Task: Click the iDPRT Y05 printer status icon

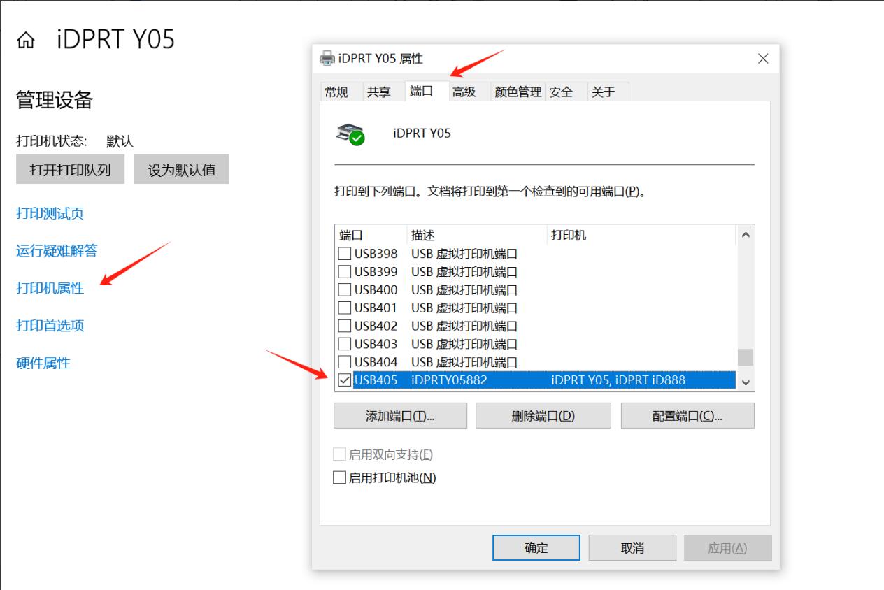Action: click(x=350, y=134)
